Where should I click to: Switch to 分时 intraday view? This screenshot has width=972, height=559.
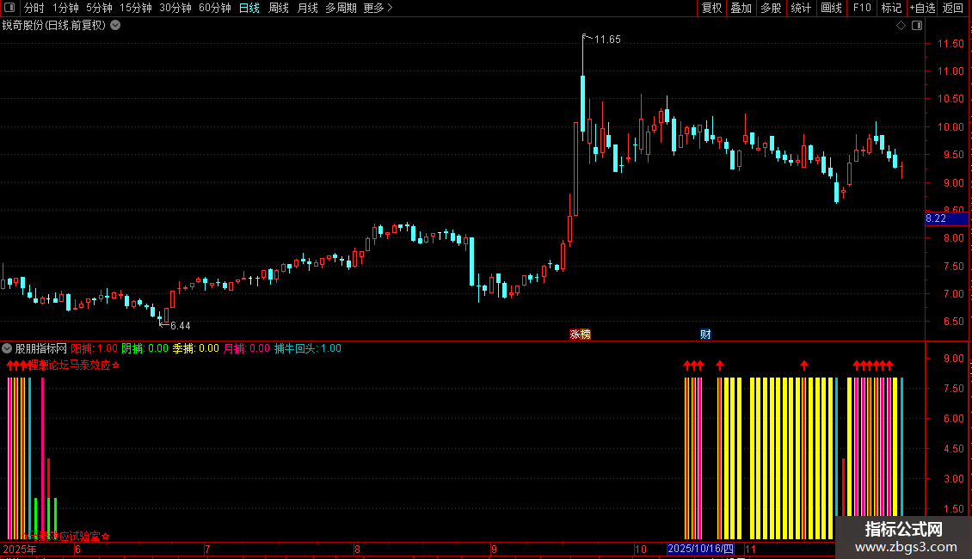[34, 8]
